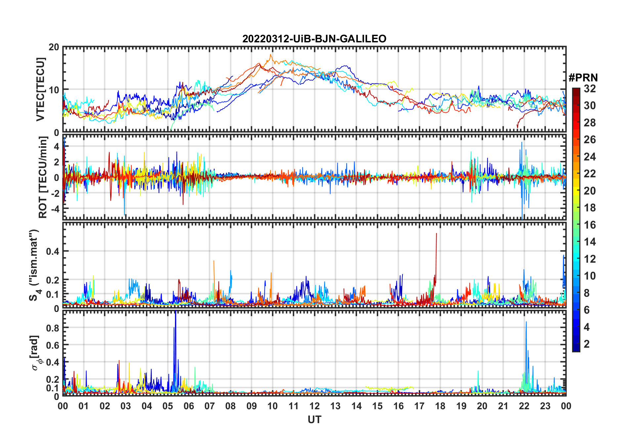Click the sigma-phi [rad] y-axis label
The width and height of the screenshot is (629, 440).
pos(35,353)
